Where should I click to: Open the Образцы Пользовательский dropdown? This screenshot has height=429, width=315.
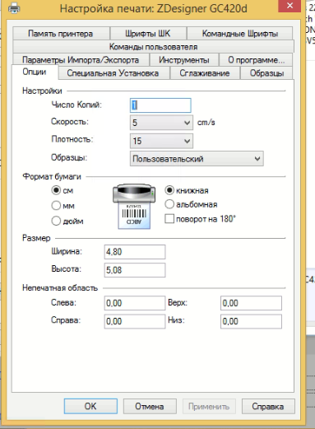pos(197,159)
